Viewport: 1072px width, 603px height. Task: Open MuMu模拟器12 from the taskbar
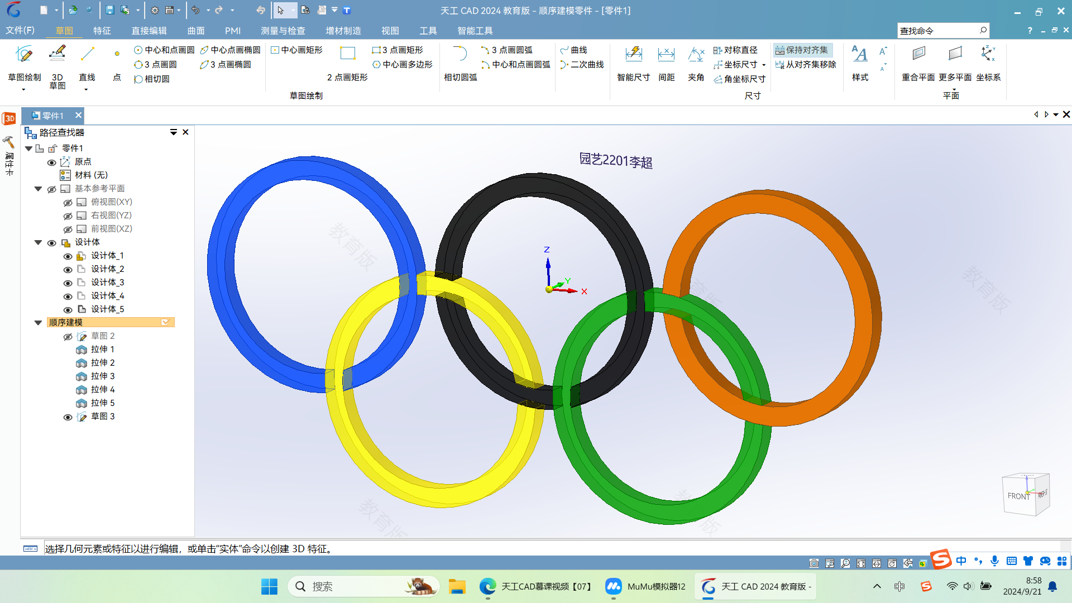tap(646, 586)
